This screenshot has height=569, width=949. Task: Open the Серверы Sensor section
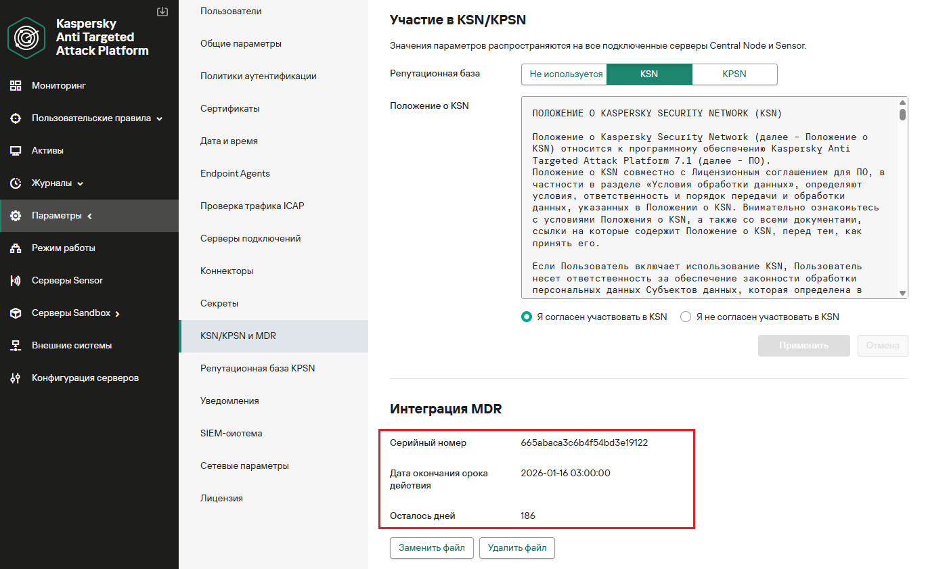tap(89, 281)
